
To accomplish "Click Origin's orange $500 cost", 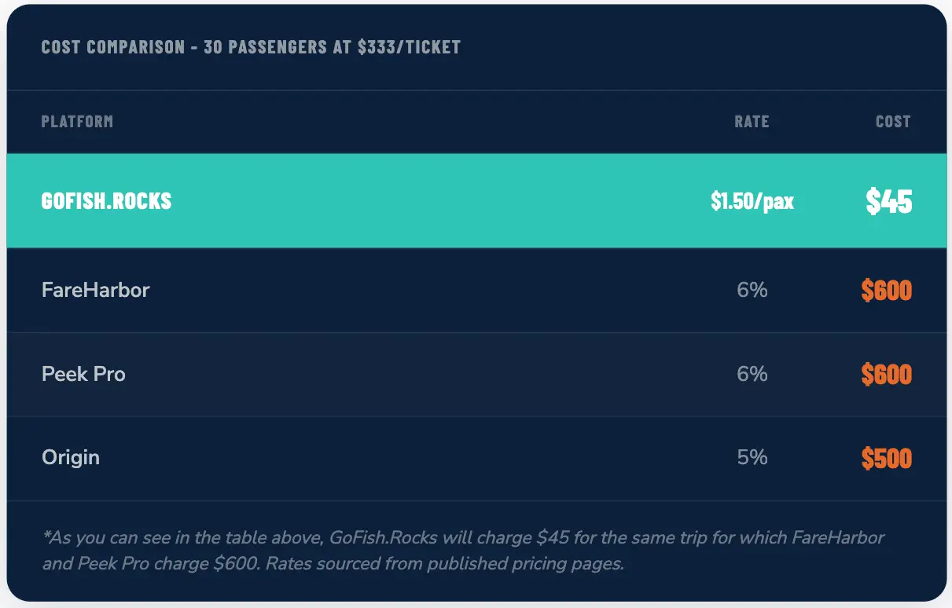I will pyautogui.click(x=886, y=458).
